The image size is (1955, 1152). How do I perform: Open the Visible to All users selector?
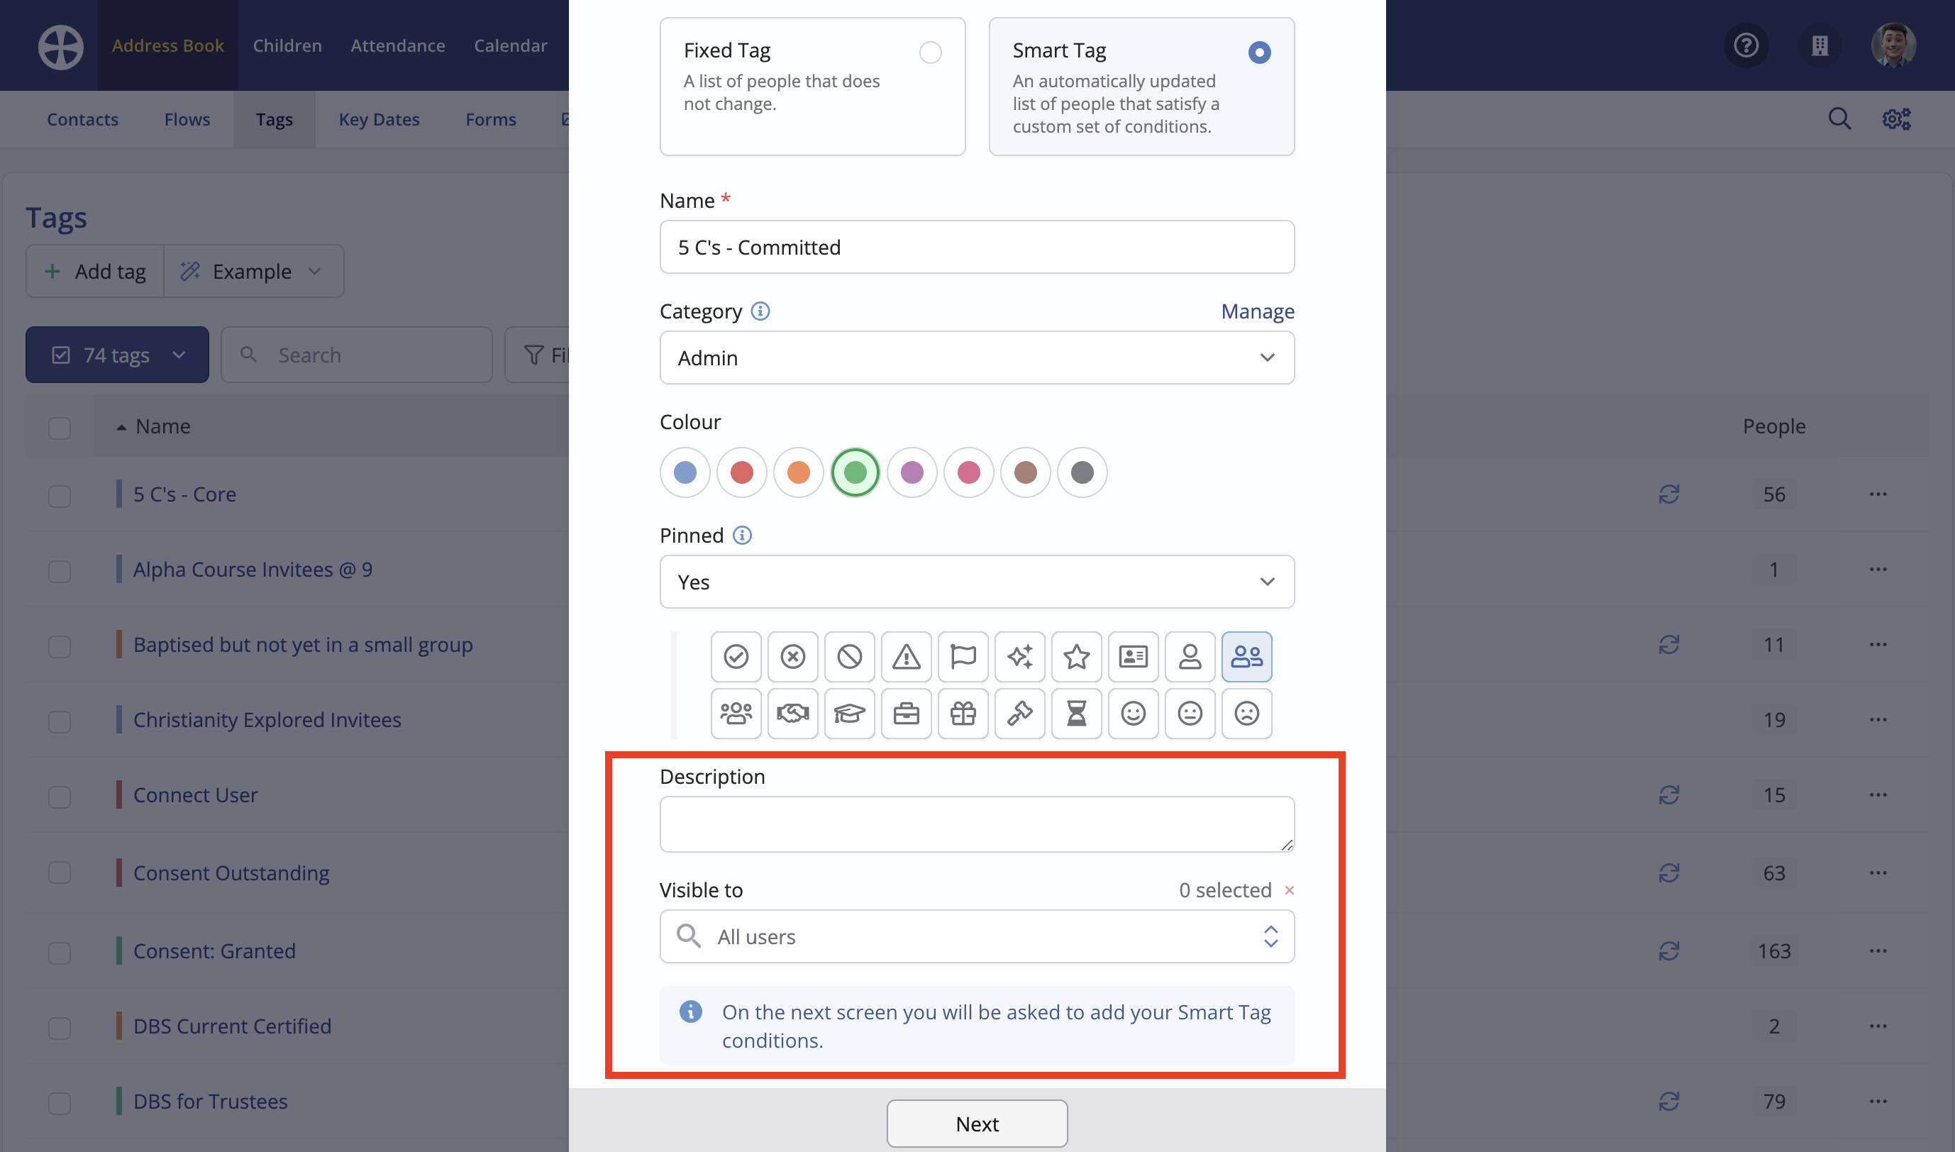(x=976, y=937)
